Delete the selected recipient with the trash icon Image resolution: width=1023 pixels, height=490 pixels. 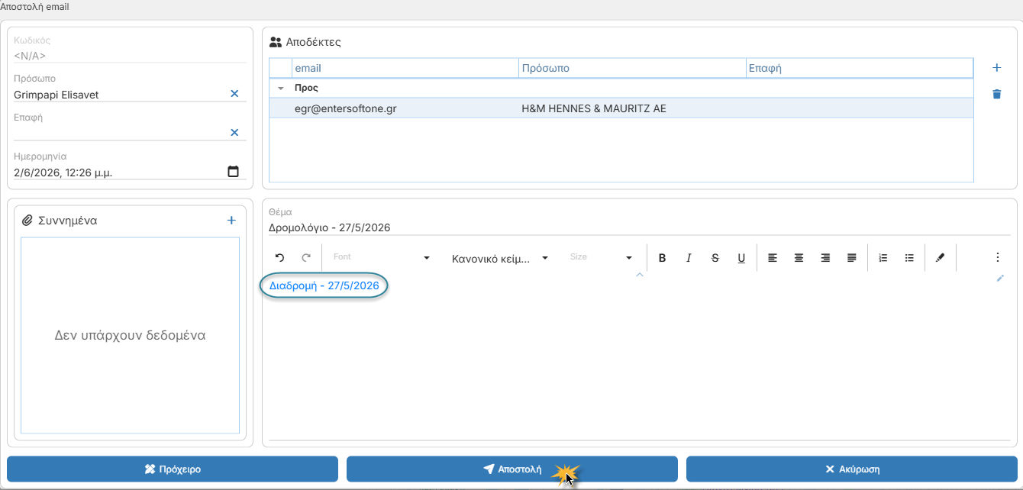[x=996, y=95]
